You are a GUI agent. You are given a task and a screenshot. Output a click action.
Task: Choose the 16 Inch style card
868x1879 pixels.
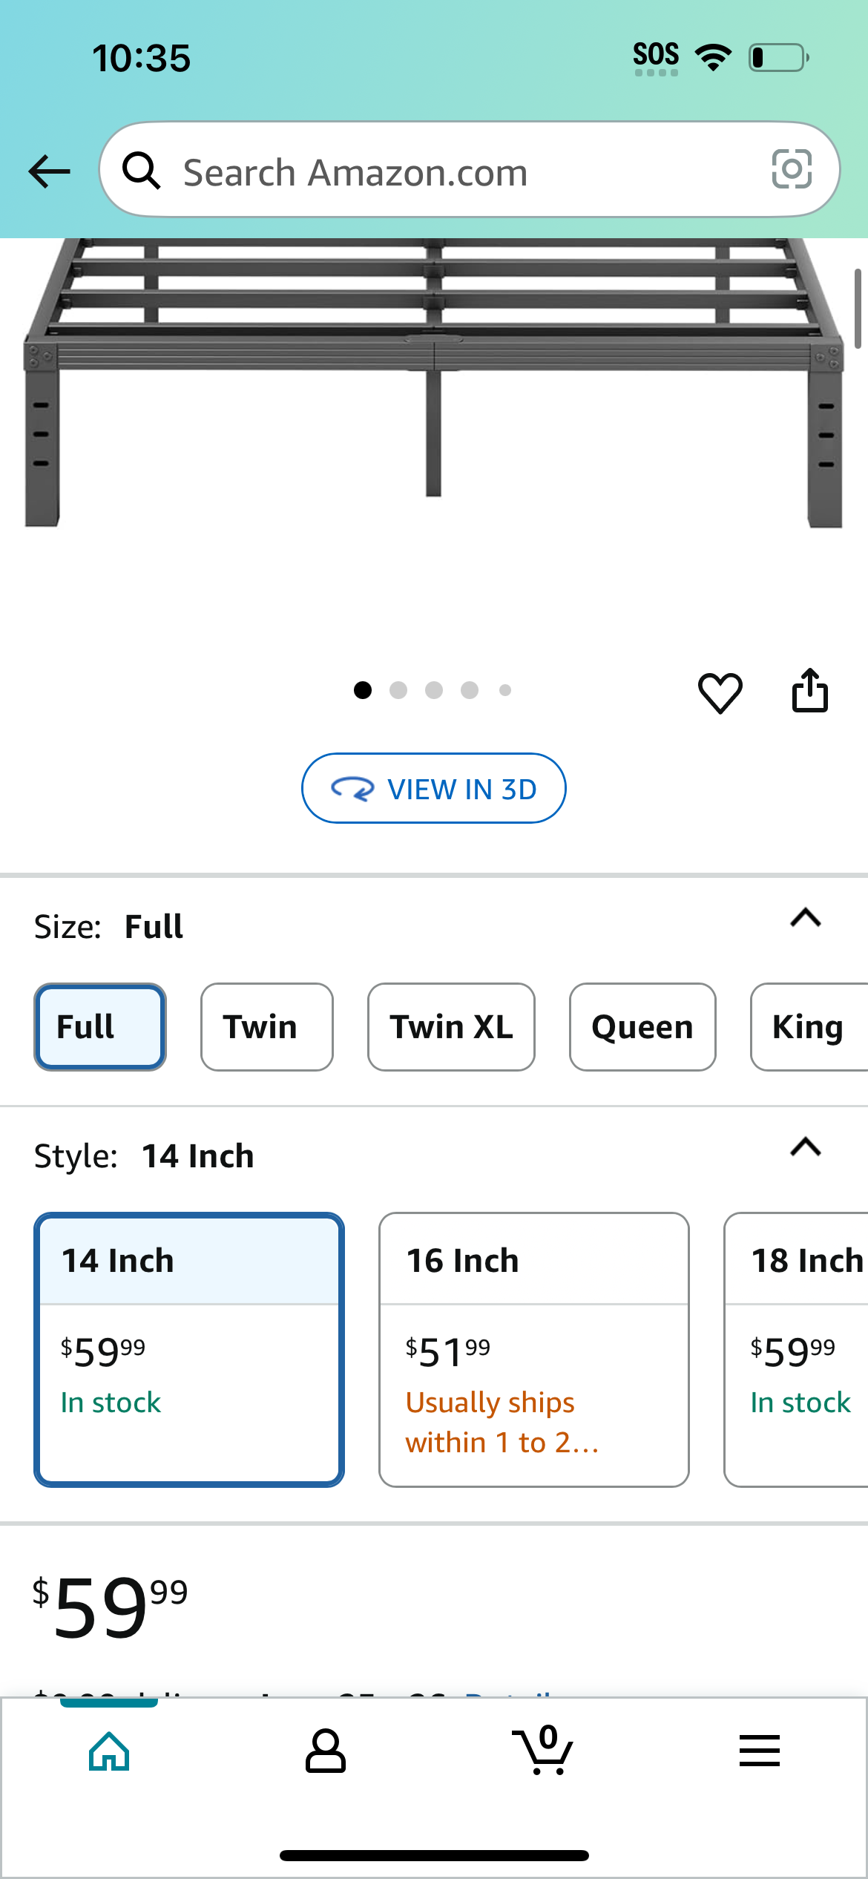534,1350
